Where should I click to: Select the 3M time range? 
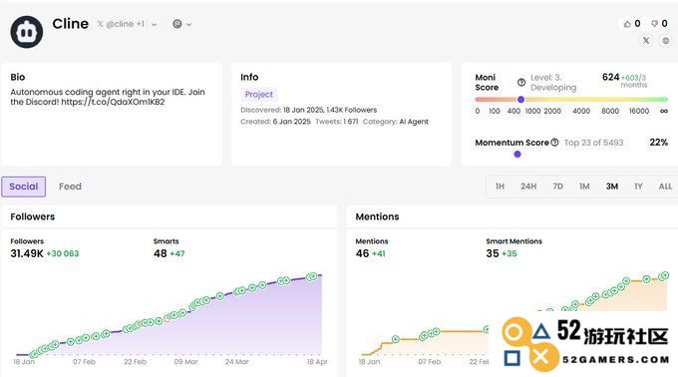[612, 187]
